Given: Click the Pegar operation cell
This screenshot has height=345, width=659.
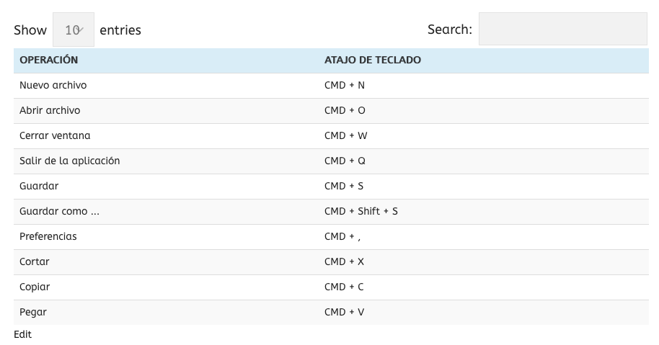Looking at the screenshot, I should click(x=33, y=312).
